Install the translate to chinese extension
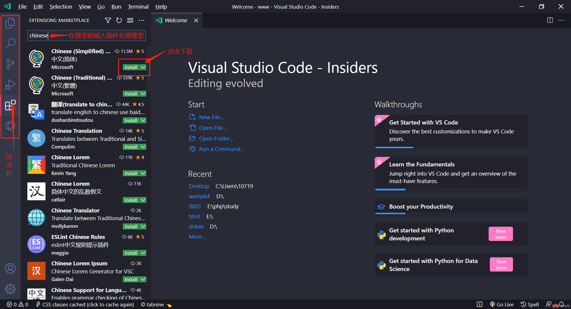The image size is (571, 309). pyautogui.click(x=131, y=120)
